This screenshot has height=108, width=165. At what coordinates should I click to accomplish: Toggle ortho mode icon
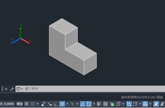pyautogui.click(x=56, y=104)
